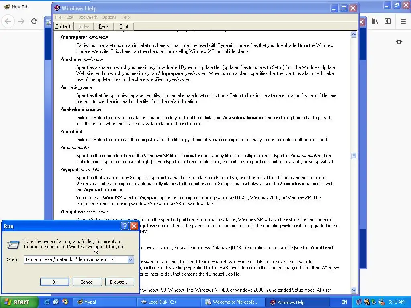Switch to Local Disk (C:) taskbar button

click(x=168, y=302)
